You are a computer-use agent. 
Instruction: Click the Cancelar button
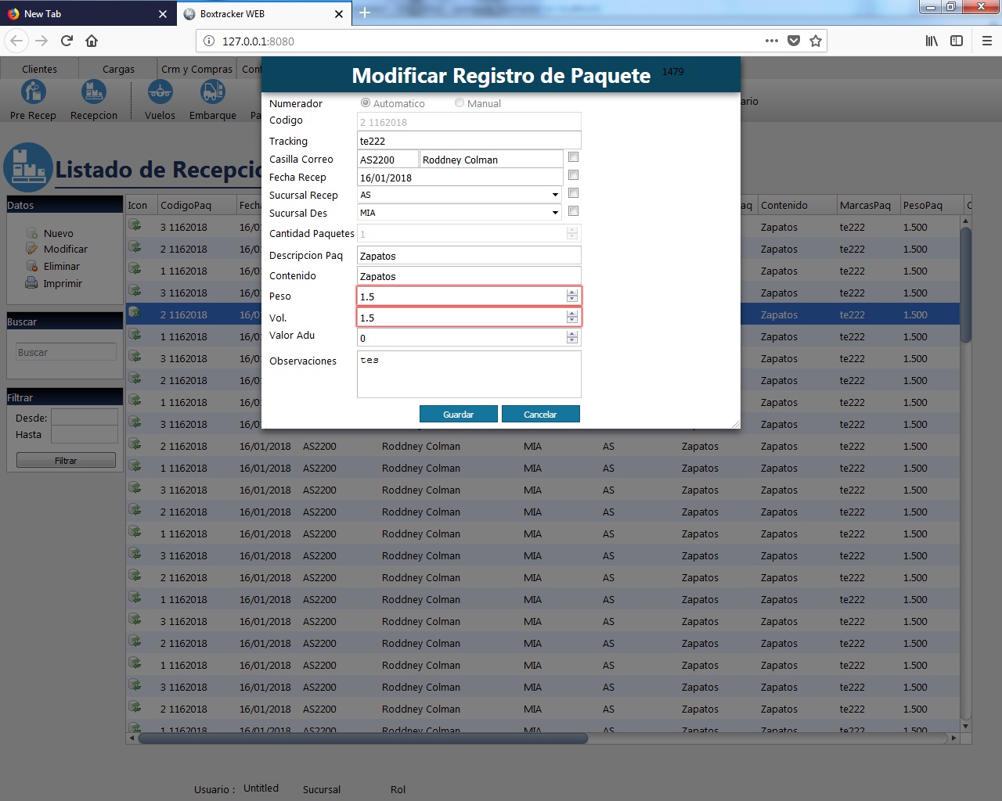[540, 414]
